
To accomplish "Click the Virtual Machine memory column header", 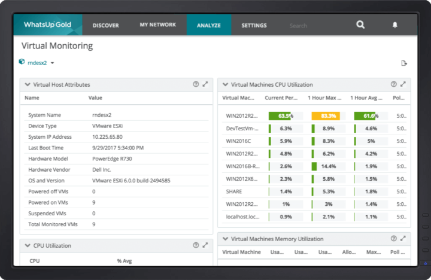I will coord(241,252).
